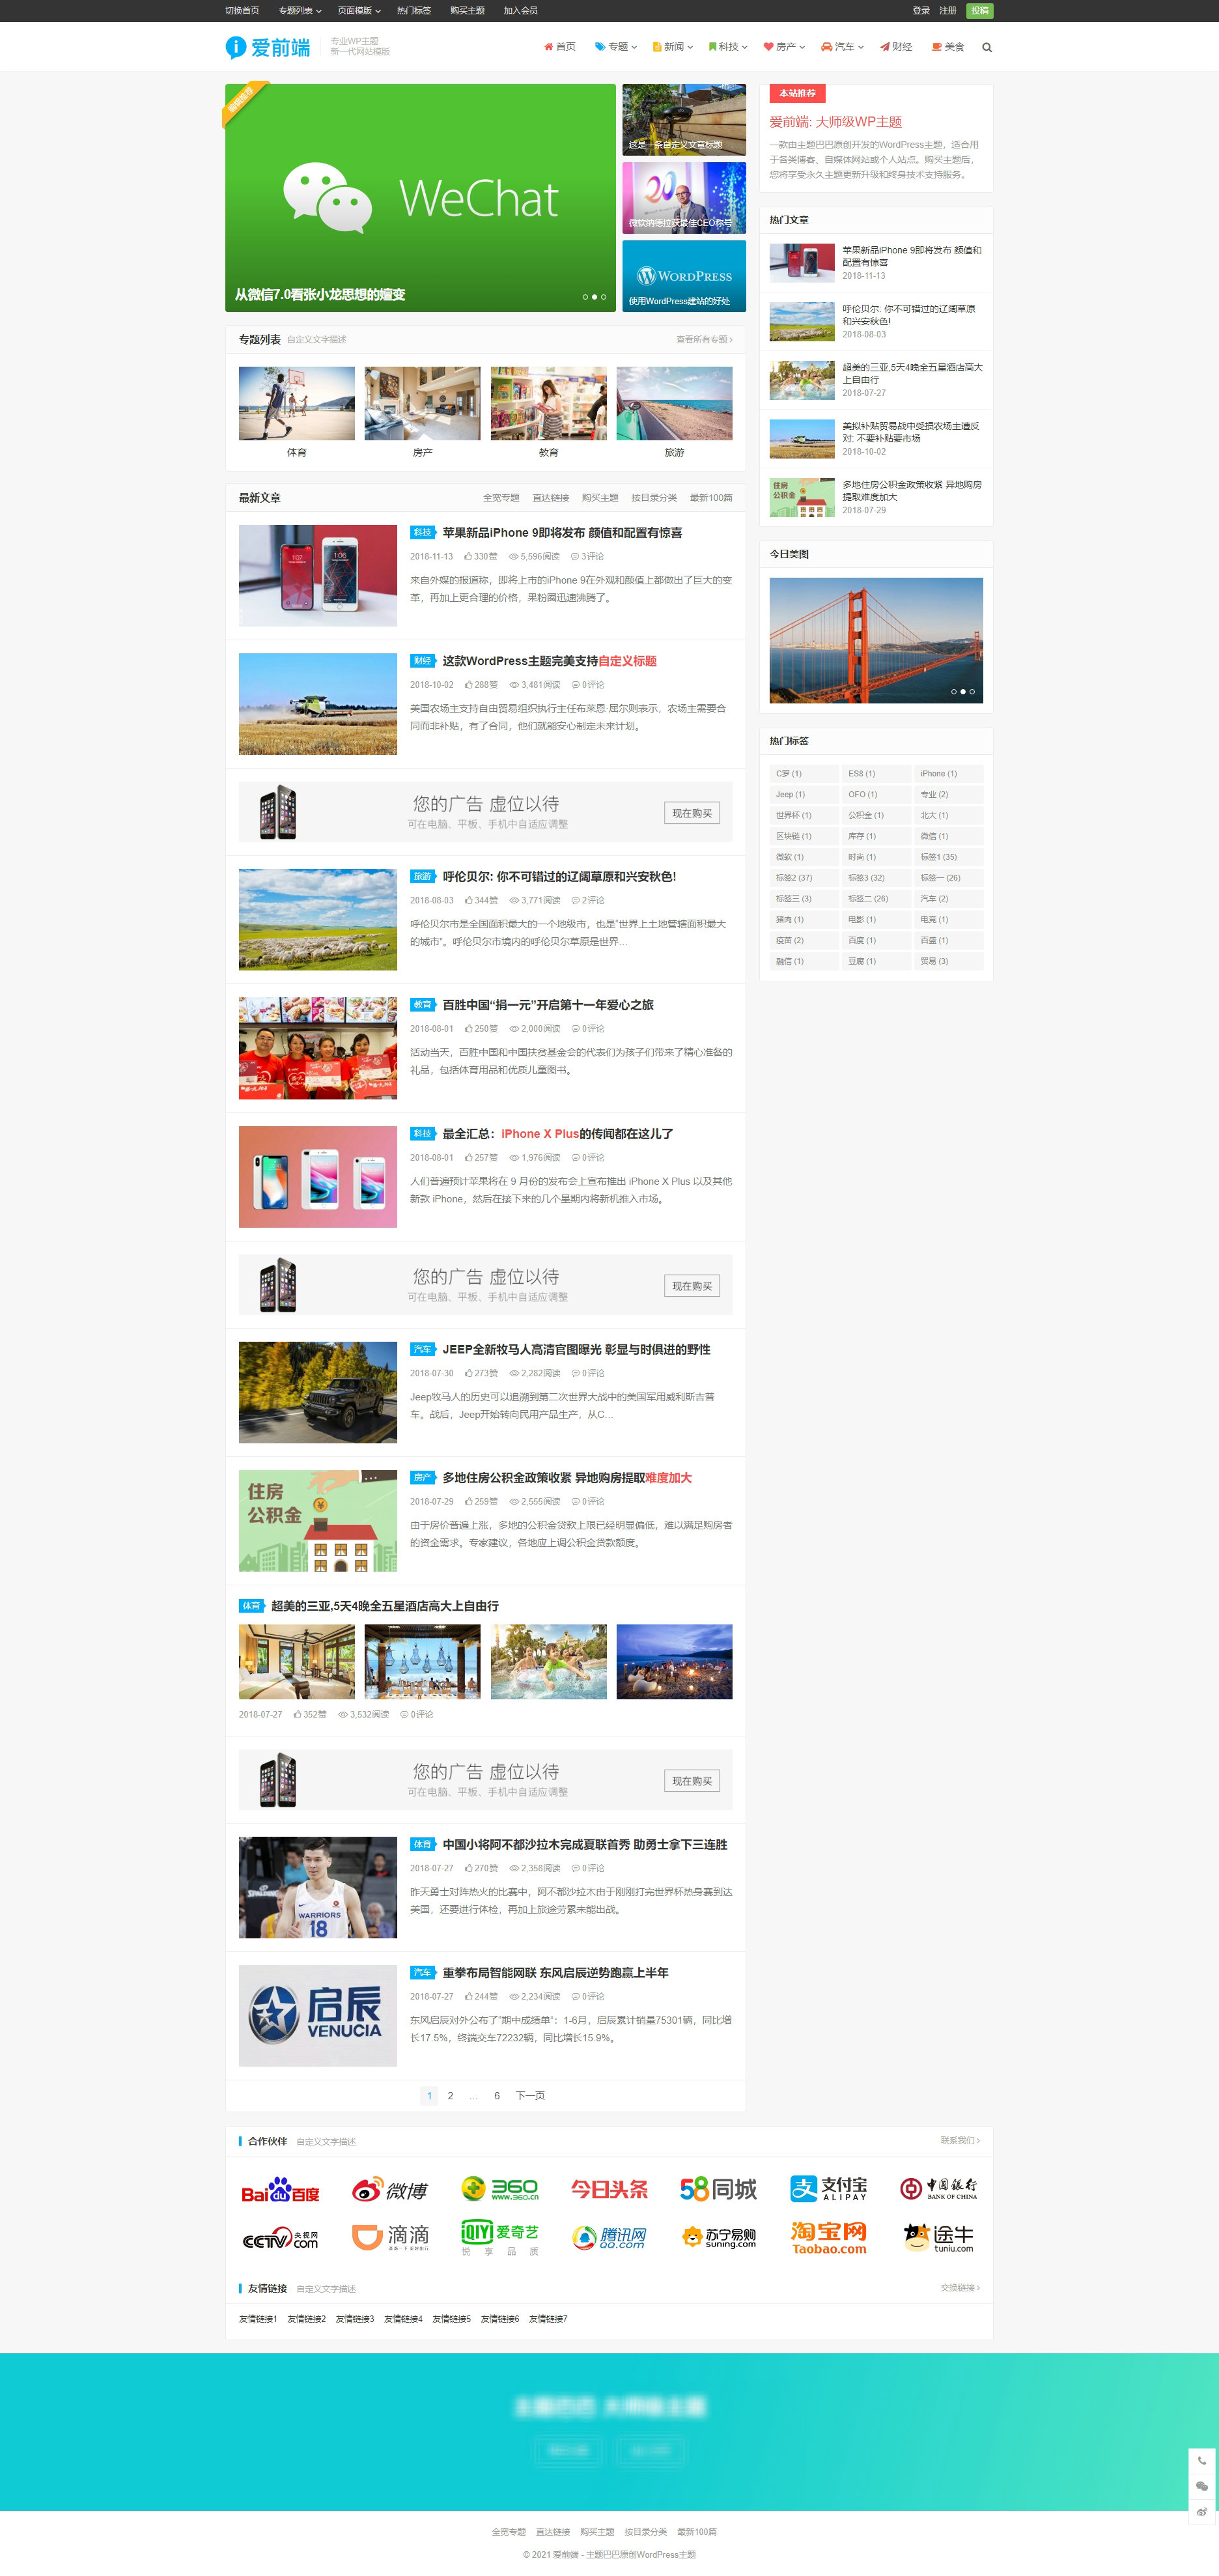Select the first dot of the 今日美图 slider
The height and width of the screenshot is (2576, 1219).
tap(953, 692)
